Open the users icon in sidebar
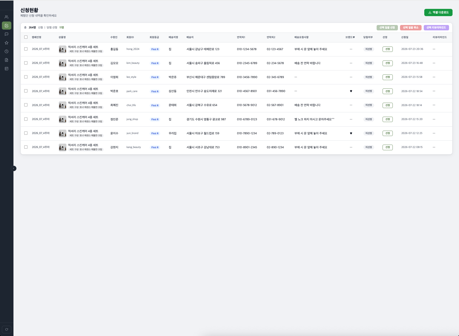Screen dimensions: 459x336 [6, 17]
